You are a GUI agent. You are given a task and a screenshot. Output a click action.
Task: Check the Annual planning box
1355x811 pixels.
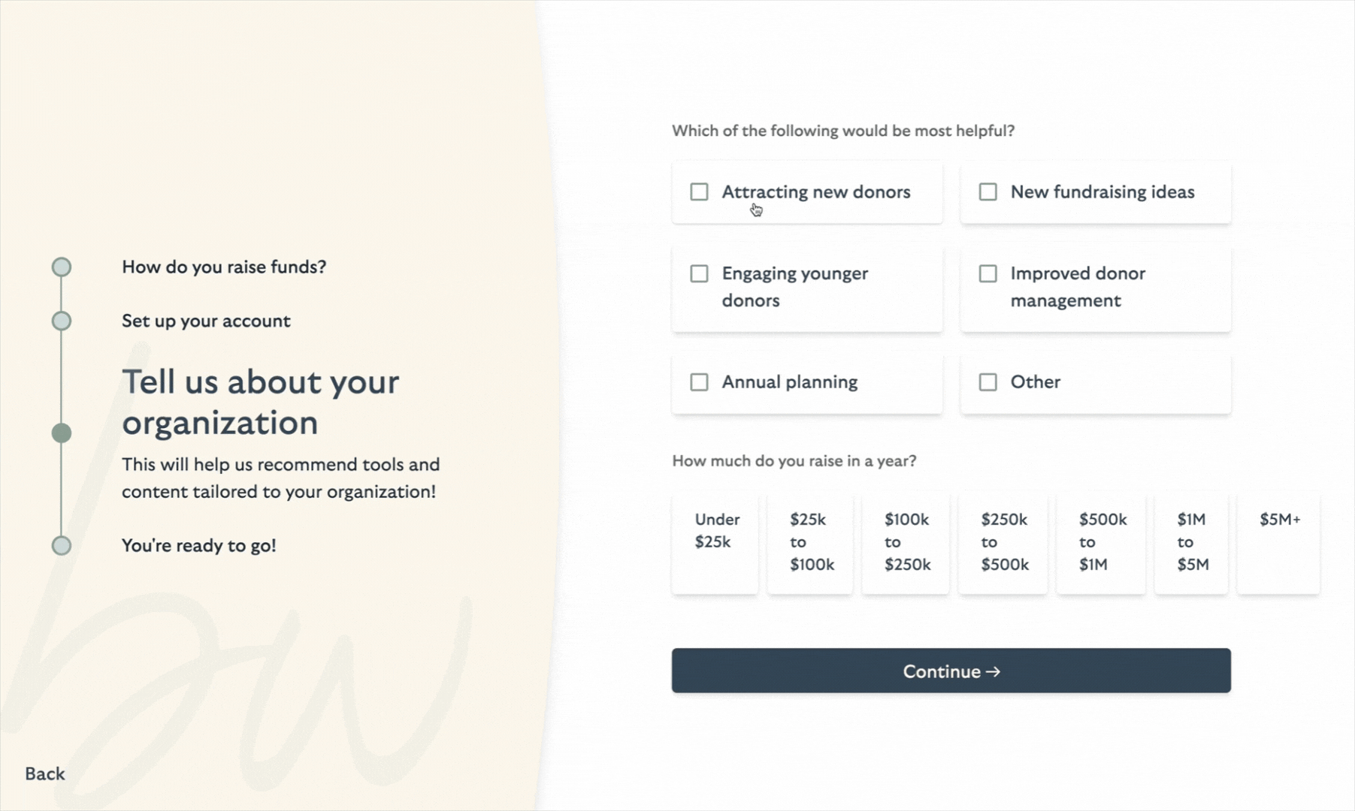click(x=699, y=382)
